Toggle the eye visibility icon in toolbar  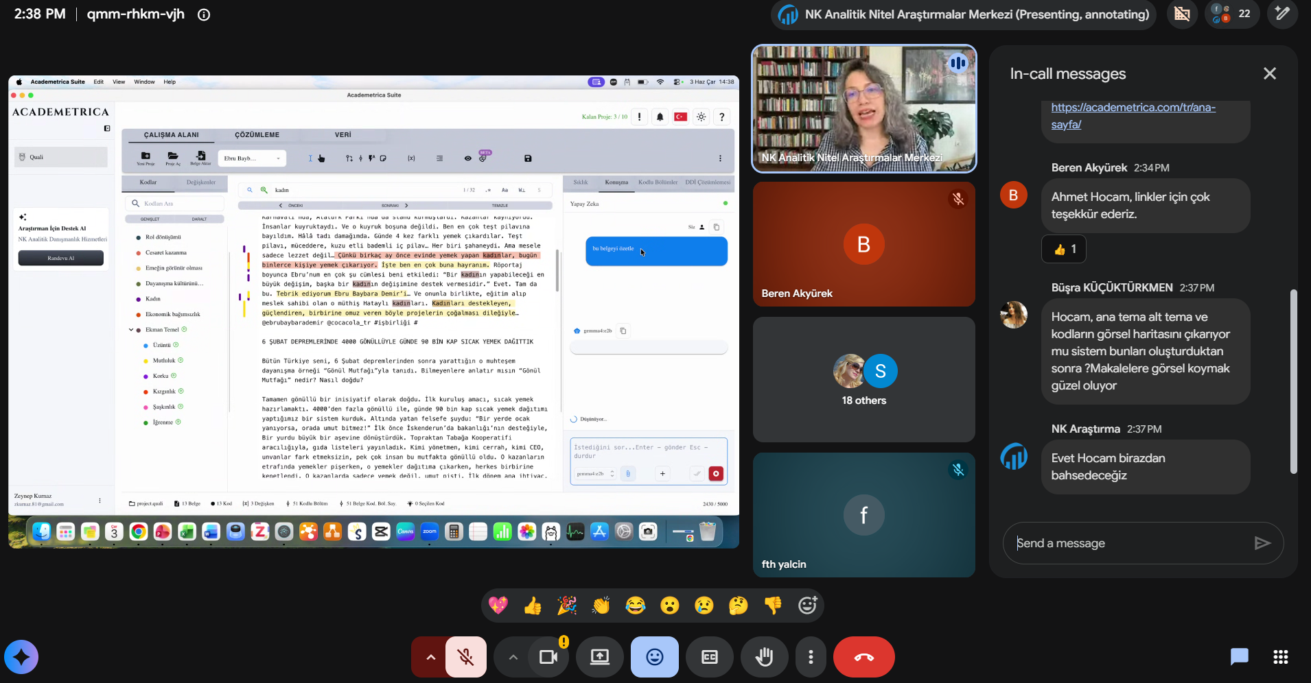tap(467, 158)
